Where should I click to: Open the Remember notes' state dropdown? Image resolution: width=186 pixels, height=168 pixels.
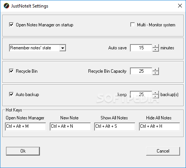click(63, 48)
